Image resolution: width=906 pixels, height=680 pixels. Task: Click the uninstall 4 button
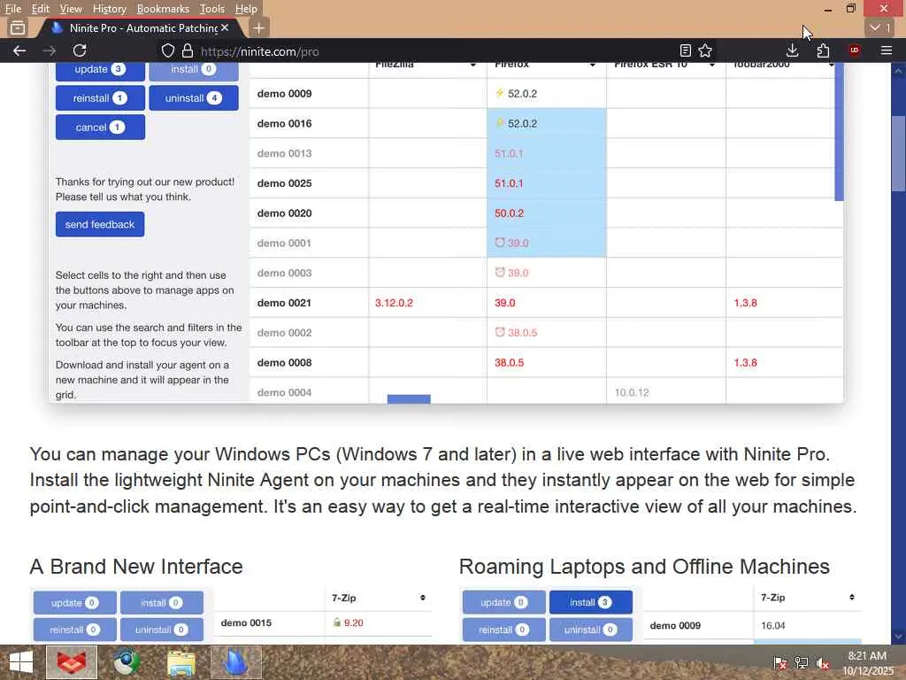pyautogui.click(x=194, y=97)
